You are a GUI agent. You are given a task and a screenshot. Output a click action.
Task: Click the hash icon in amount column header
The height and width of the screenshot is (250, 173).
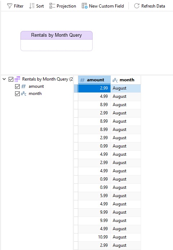pyautogui.click(x=82, y=80)
